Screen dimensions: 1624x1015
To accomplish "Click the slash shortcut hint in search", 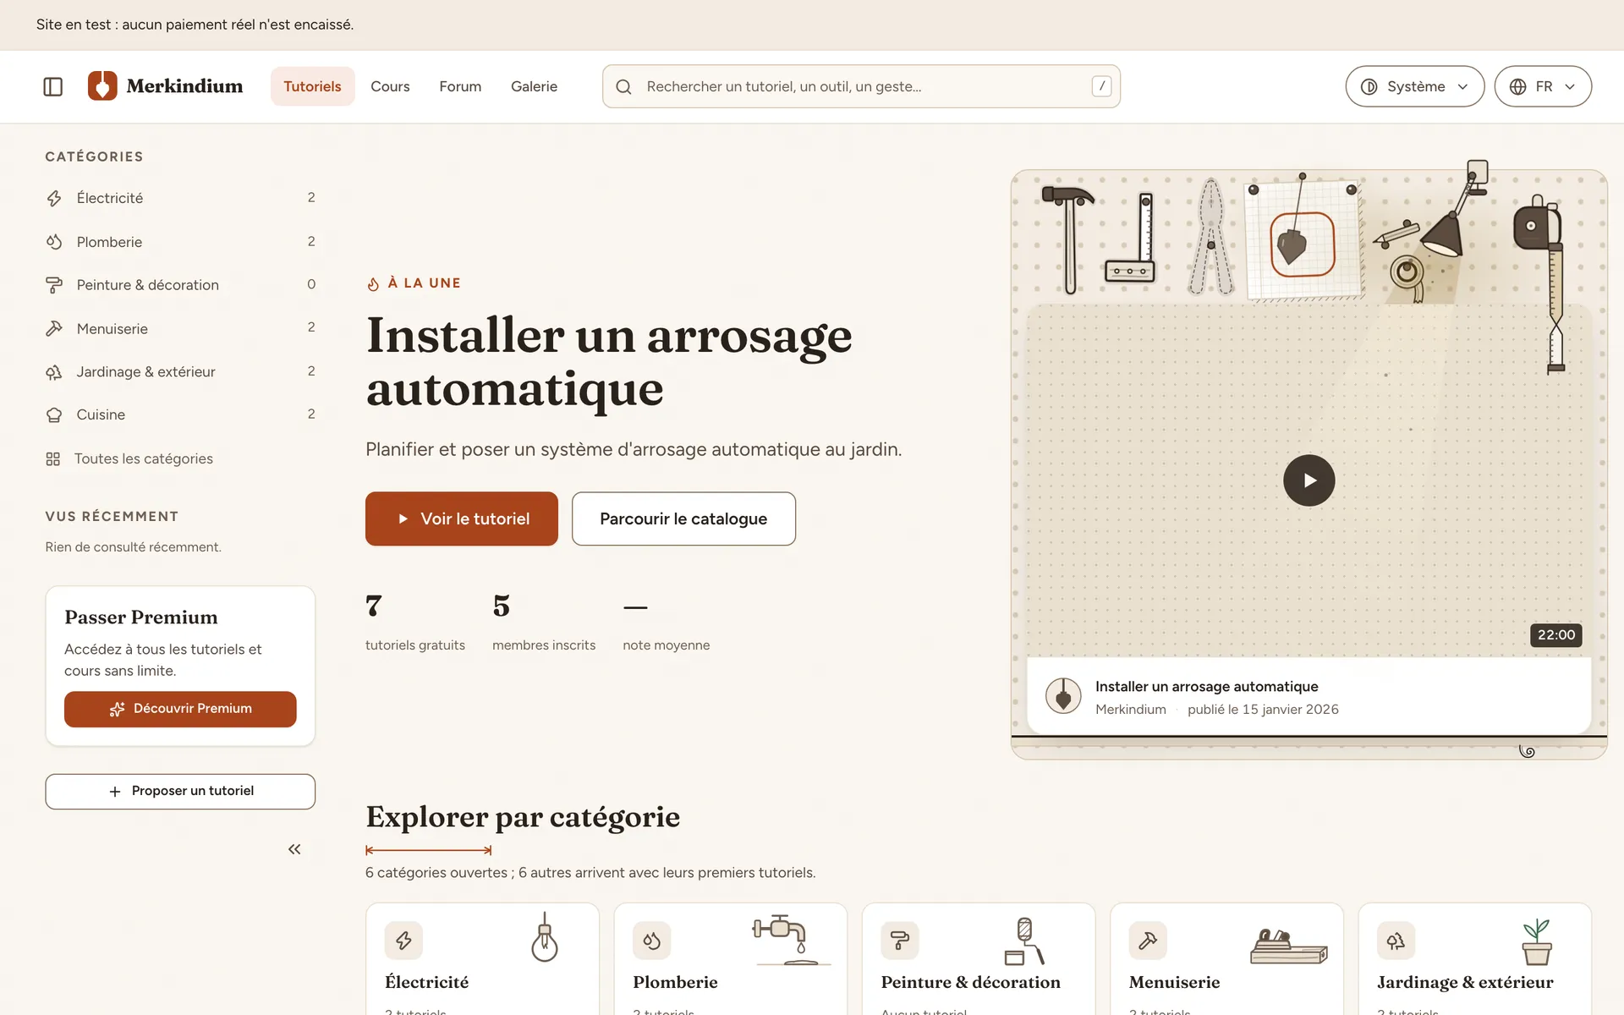I will click(1101, 86).
